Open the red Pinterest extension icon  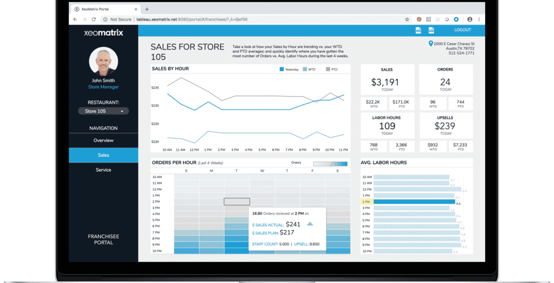[419, 19]
